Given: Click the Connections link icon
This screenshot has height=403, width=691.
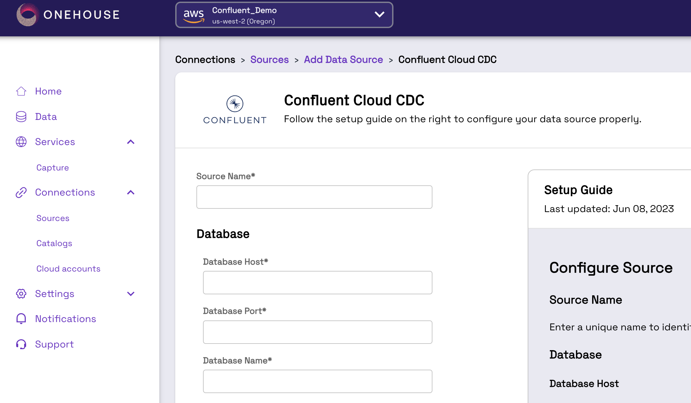Looking at the screenshot, I should coord(21,192).
